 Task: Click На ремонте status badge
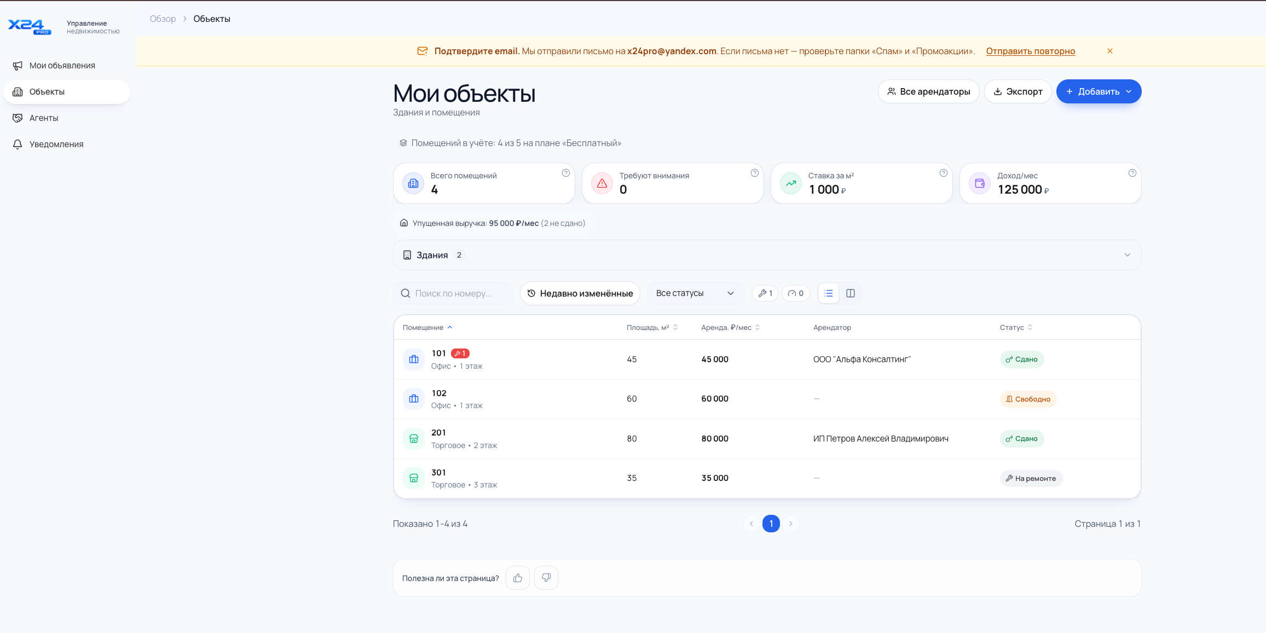click(1031, 478)
